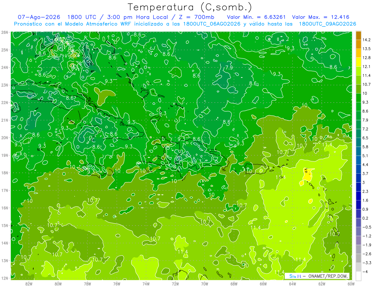Click the "20N" latitude axis label
The height and width of the screenshot is (288, 373).
(5, 138)
